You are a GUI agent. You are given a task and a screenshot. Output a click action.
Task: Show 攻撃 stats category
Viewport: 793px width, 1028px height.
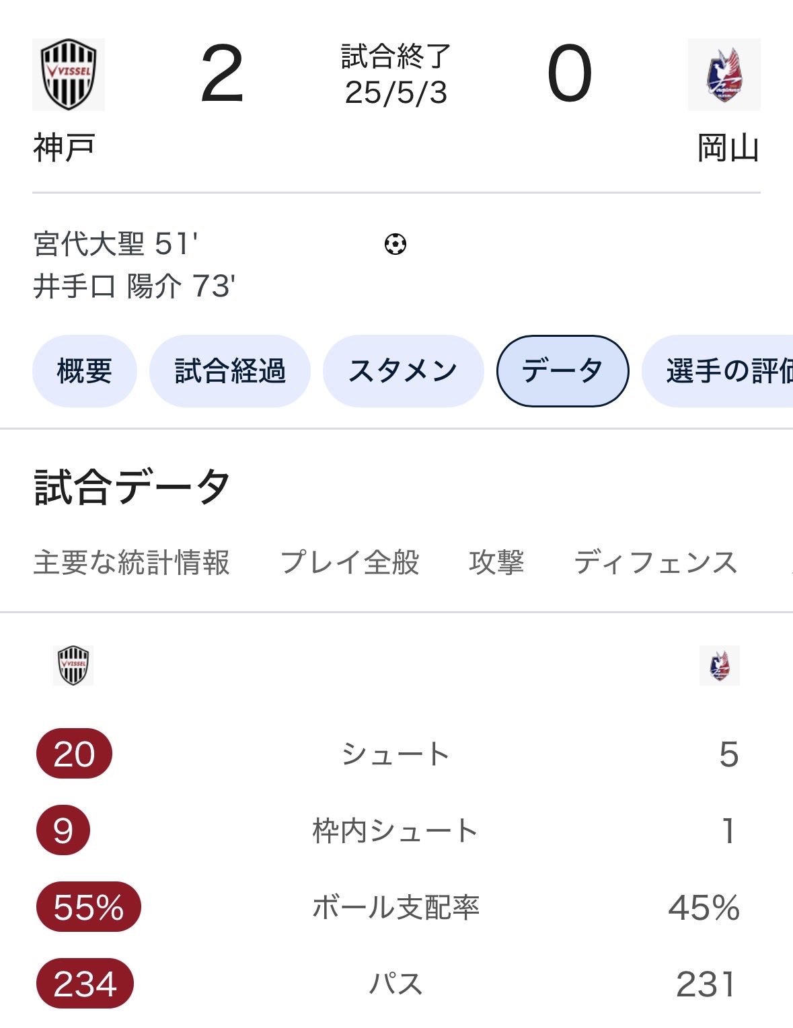[x=496, y=562]
